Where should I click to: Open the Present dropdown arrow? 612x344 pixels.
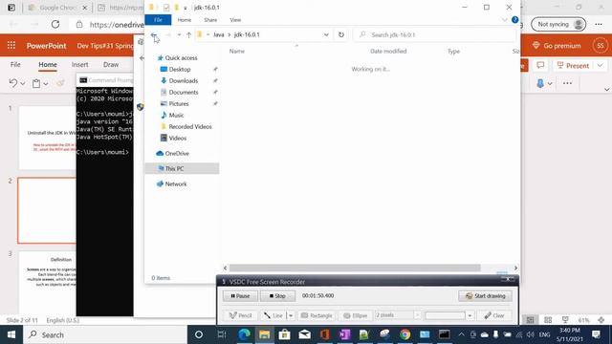601,66
